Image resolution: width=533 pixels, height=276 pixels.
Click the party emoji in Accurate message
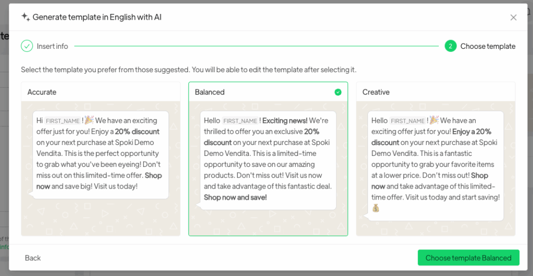pos(88,120)
